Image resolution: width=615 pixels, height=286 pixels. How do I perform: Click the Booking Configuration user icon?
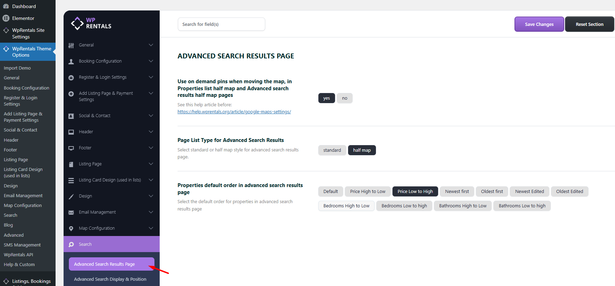click(x=71, y=62)
